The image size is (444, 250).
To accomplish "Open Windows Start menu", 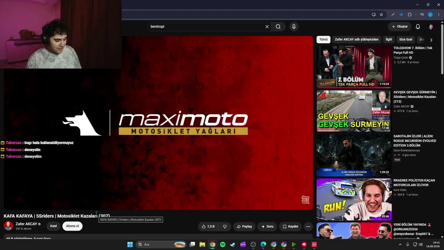I will [x=130, y=244].
